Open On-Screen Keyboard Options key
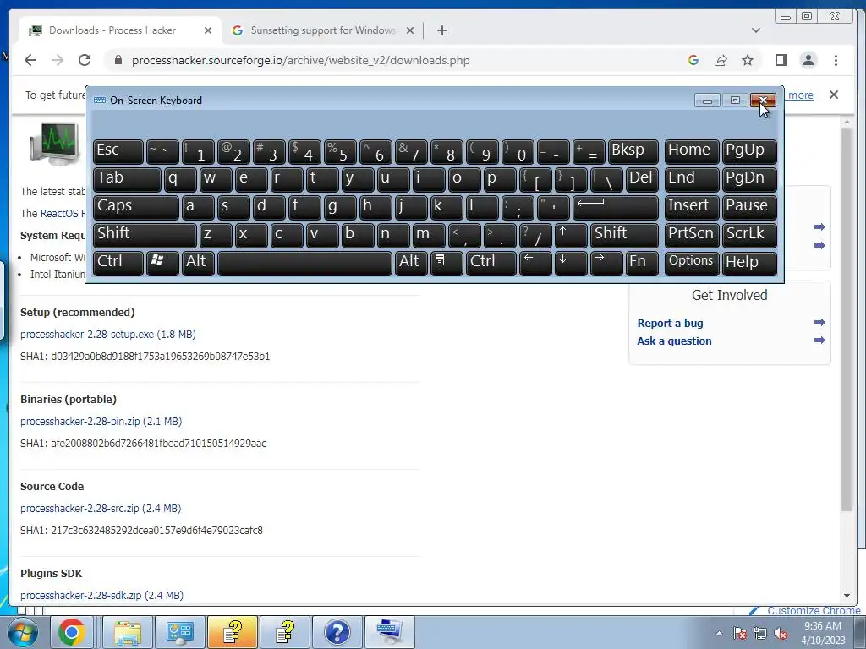The image size is (866, 649). (x=692, y=262)
